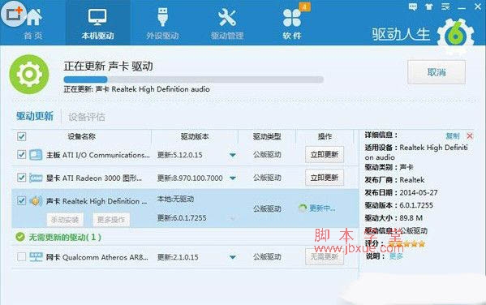Click 立即更新 for the 显卡 driver

click(325, 178)
